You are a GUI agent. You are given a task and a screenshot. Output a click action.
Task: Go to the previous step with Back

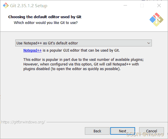(x=97, y=131)
